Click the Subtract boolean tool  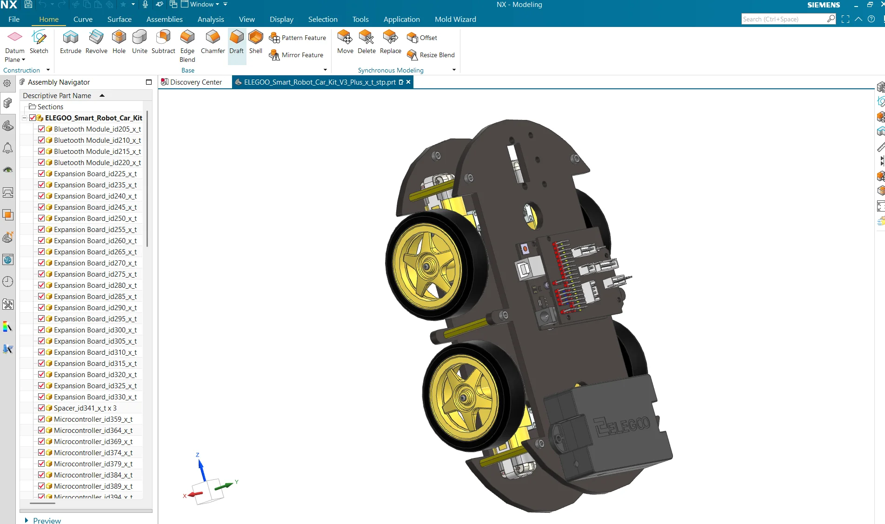(x=163, y=42)
